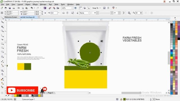
Task: Click the Open file icon
Action: pyautogui.click(x=6, y=8)
